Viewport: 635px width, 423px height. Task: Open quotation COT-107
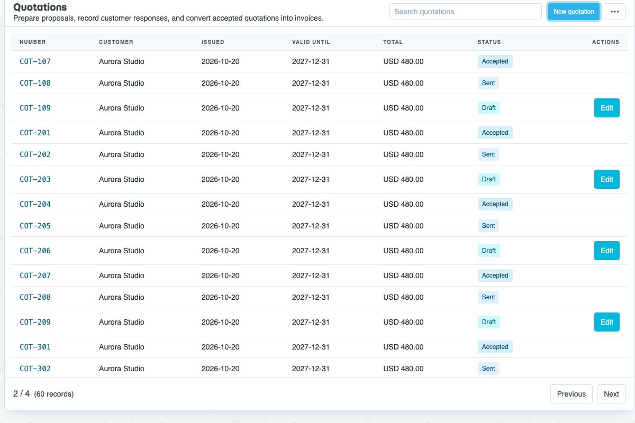coord(35,61)
